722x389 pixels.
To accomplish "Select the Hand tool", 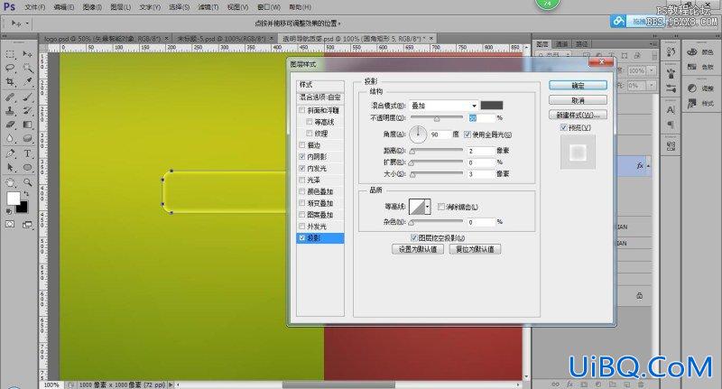I will pyautogui.click(x=10, y=182).
